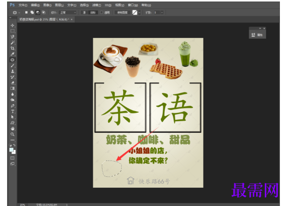Select the Patch tool in toolbar

tap(13, 60)
